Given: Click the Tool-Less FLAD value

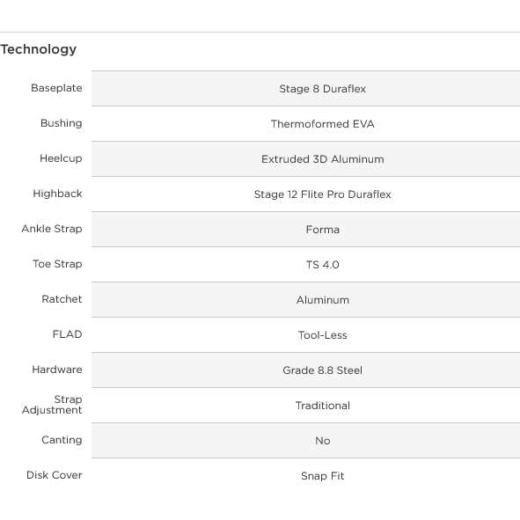Looking at the screenshot, I should 322,335.
